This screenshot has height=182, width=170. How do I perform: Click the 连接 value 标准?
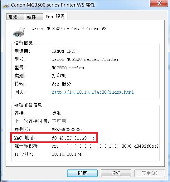click(x=56, y=113)
